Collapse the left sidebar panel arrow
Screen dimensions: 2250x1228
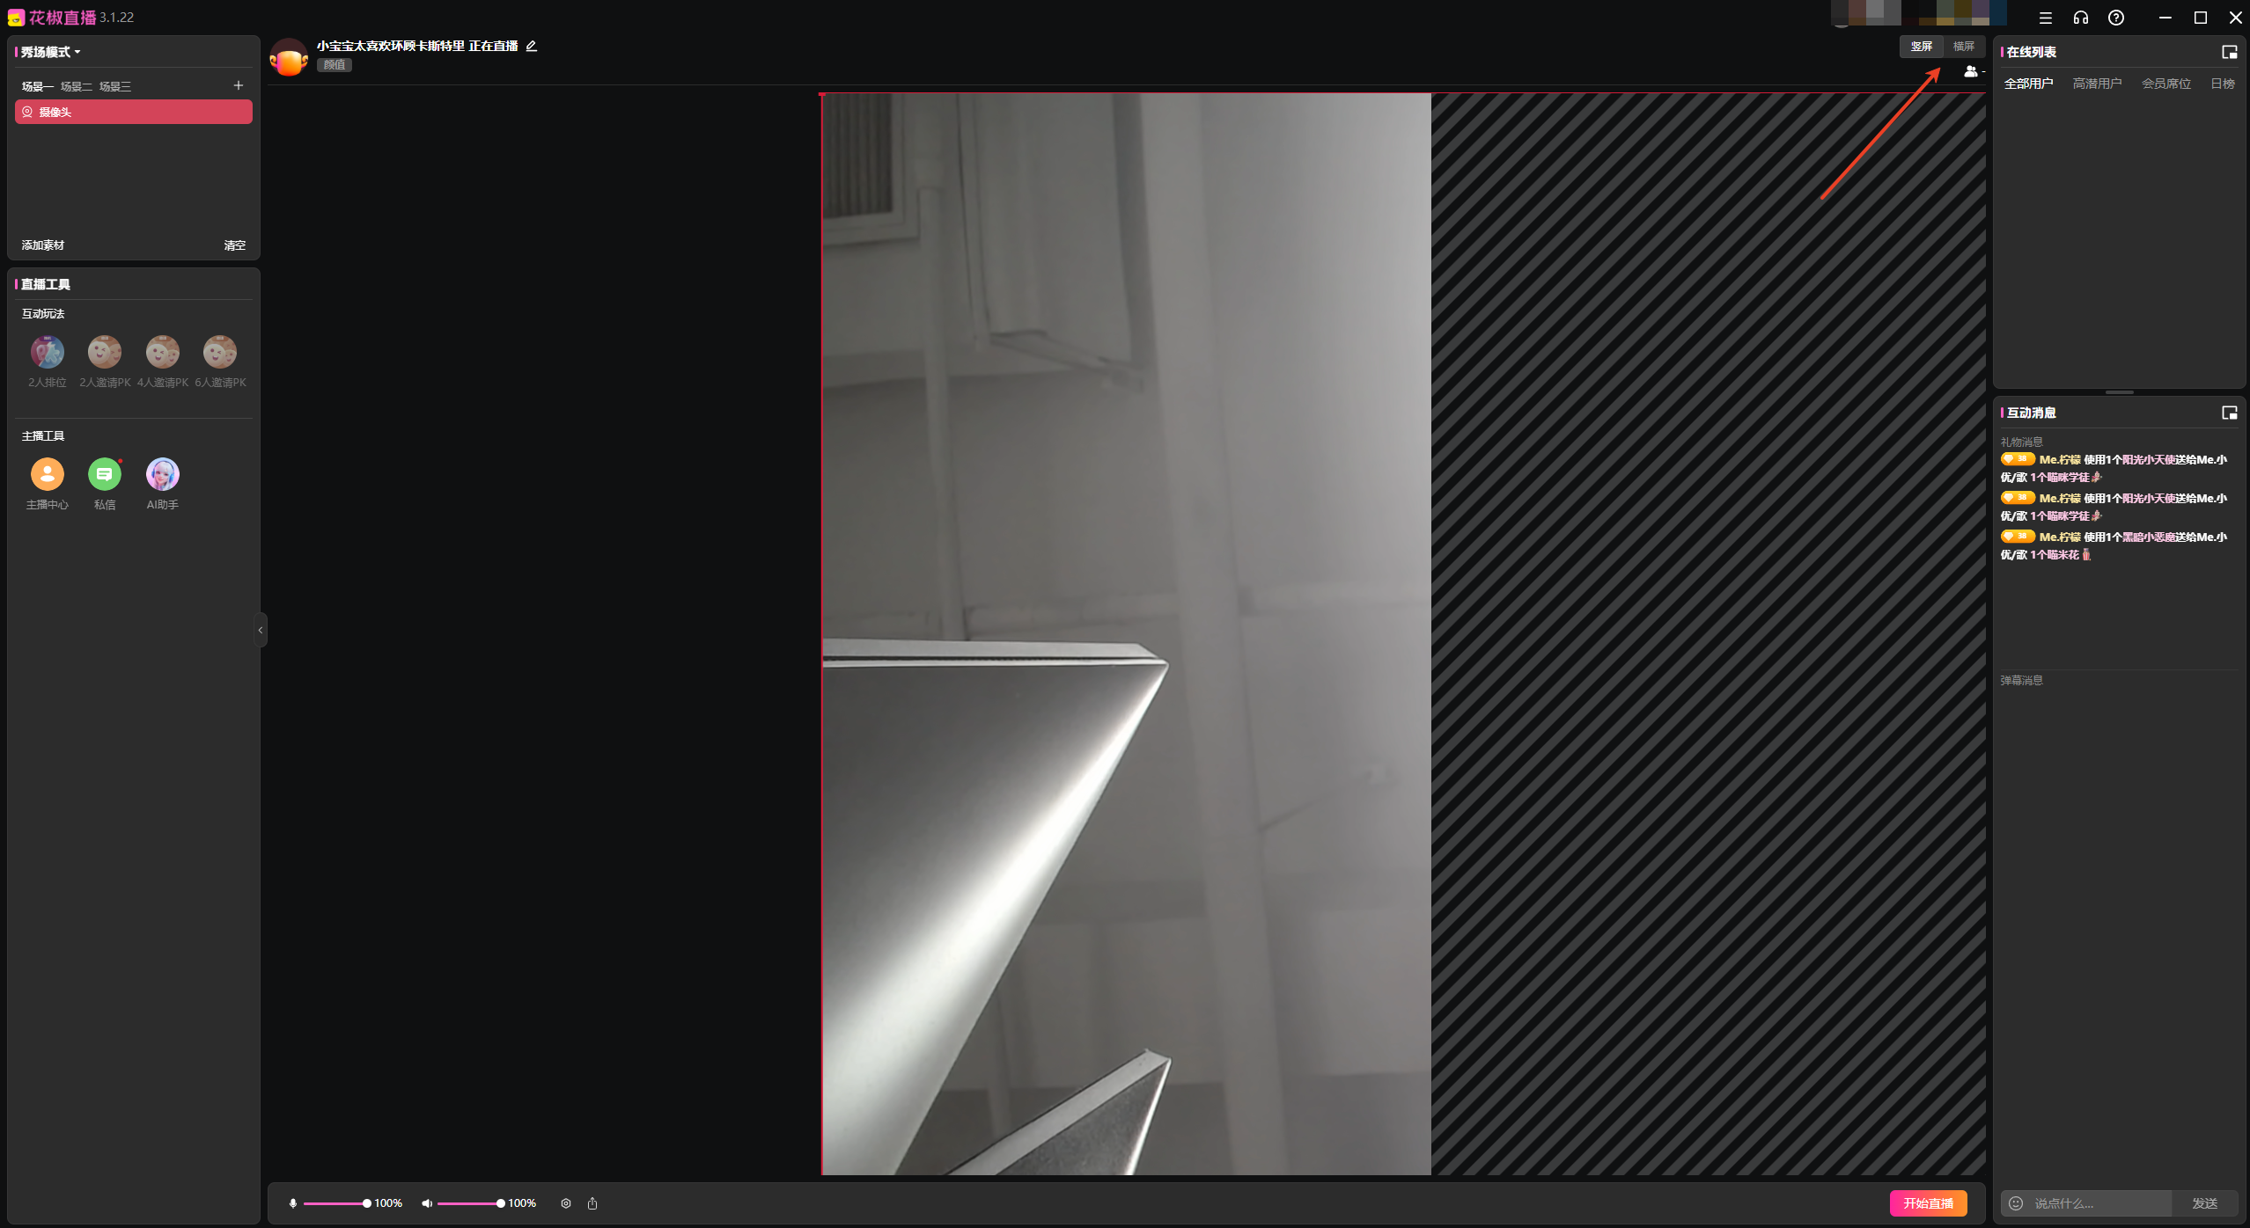click(x=261, y=630)
